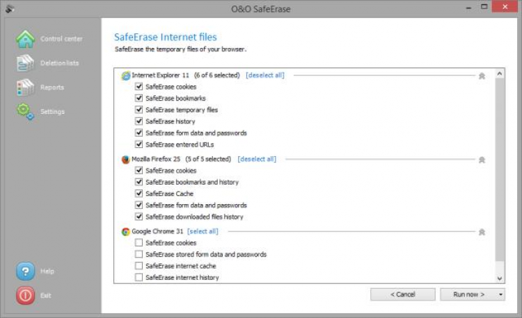Open the Reports icon in sidebar
Image resolution: width=522 pixels, height=318 pixels.
pyautogui.click(x=25, y=87)
